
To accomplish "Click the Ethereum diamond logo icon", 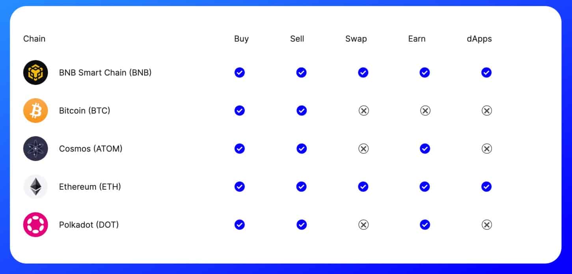I will (x=35, y=187).
